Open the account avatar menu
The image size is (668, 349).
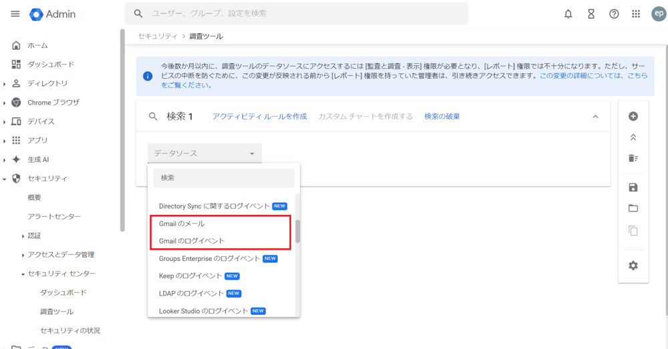tap(659, 13)
